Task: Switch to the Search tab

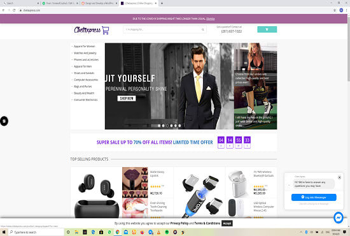Action: 20,3
